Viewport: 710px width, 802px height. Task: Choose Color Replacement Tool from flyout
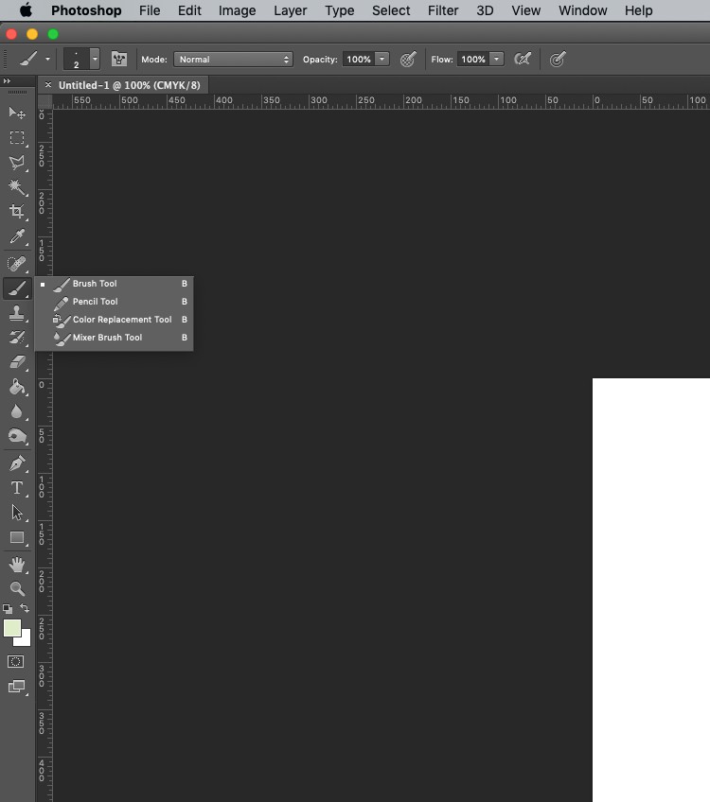click(x=115, y=320)
